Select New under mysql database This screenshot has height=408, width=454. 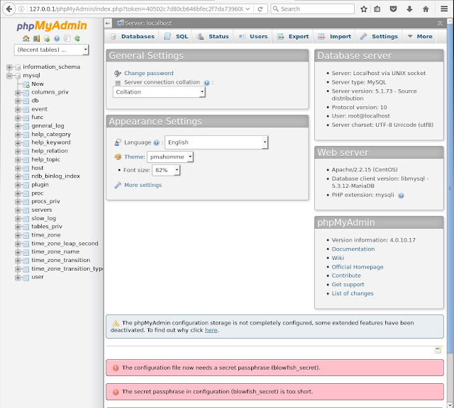coord(38,84)
